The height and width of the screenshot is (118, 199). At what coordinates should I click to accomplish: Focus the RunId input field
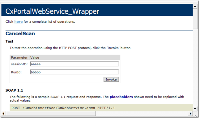tap(74, 72)
